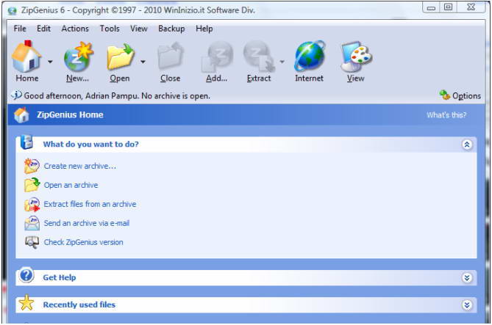Click the Internet globe toolbar icon
The height and width of the screenshot is (325, 492).
pos(310,56)
